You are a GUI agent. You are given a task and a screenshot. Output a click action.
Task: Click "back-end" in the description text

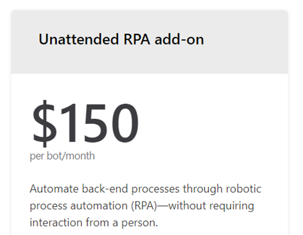tap(105, 189)
